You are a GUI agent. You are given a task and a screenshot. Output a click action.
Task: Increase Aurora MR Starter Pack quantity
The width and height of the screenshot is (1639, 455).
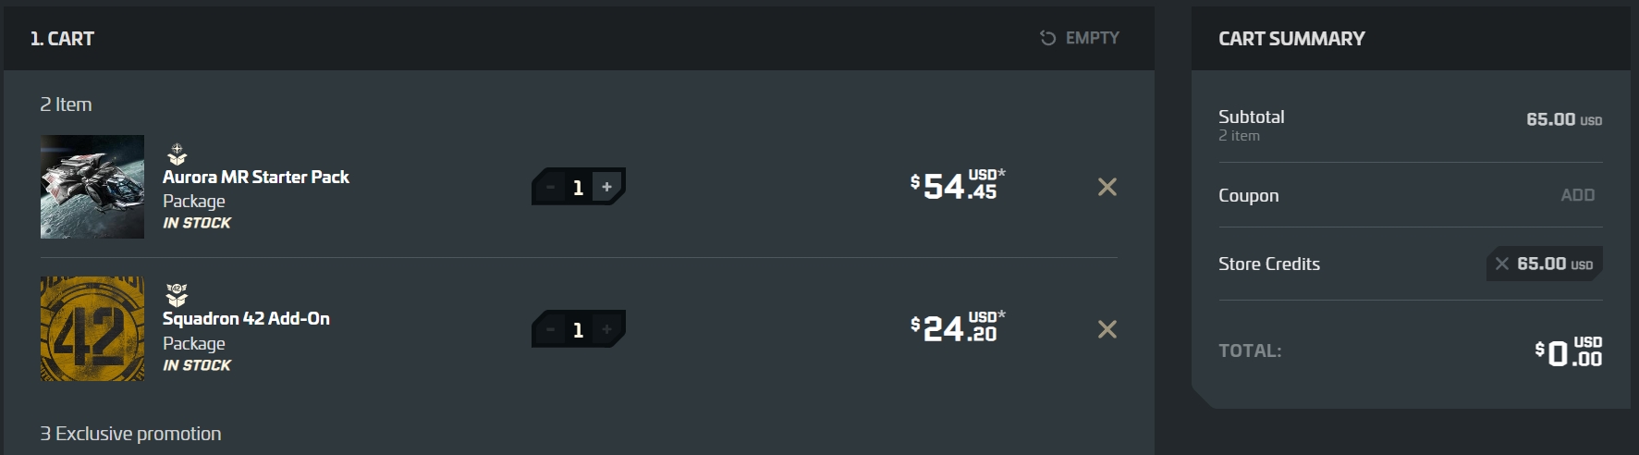pos(607,187)
